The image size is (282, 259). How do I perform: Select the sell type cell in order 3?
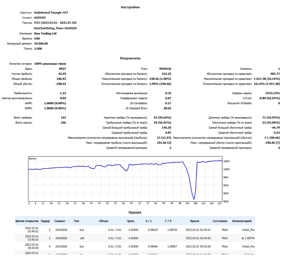coord(82,238)
